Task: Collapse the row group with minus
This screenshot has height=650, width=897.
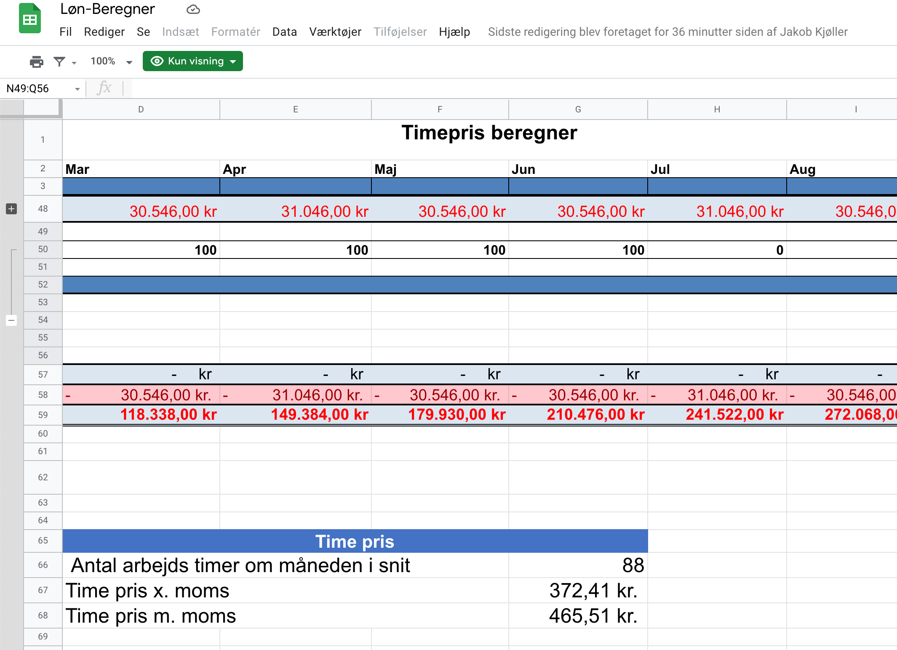Action: click(x=12, y=320)
